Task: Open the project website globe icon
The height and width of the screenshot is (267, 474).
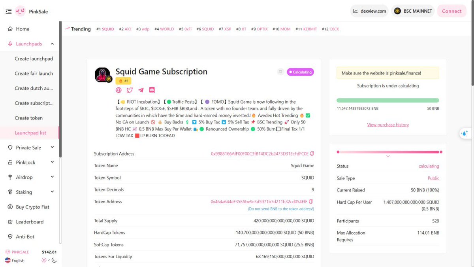Action: [x=118, y=90]
